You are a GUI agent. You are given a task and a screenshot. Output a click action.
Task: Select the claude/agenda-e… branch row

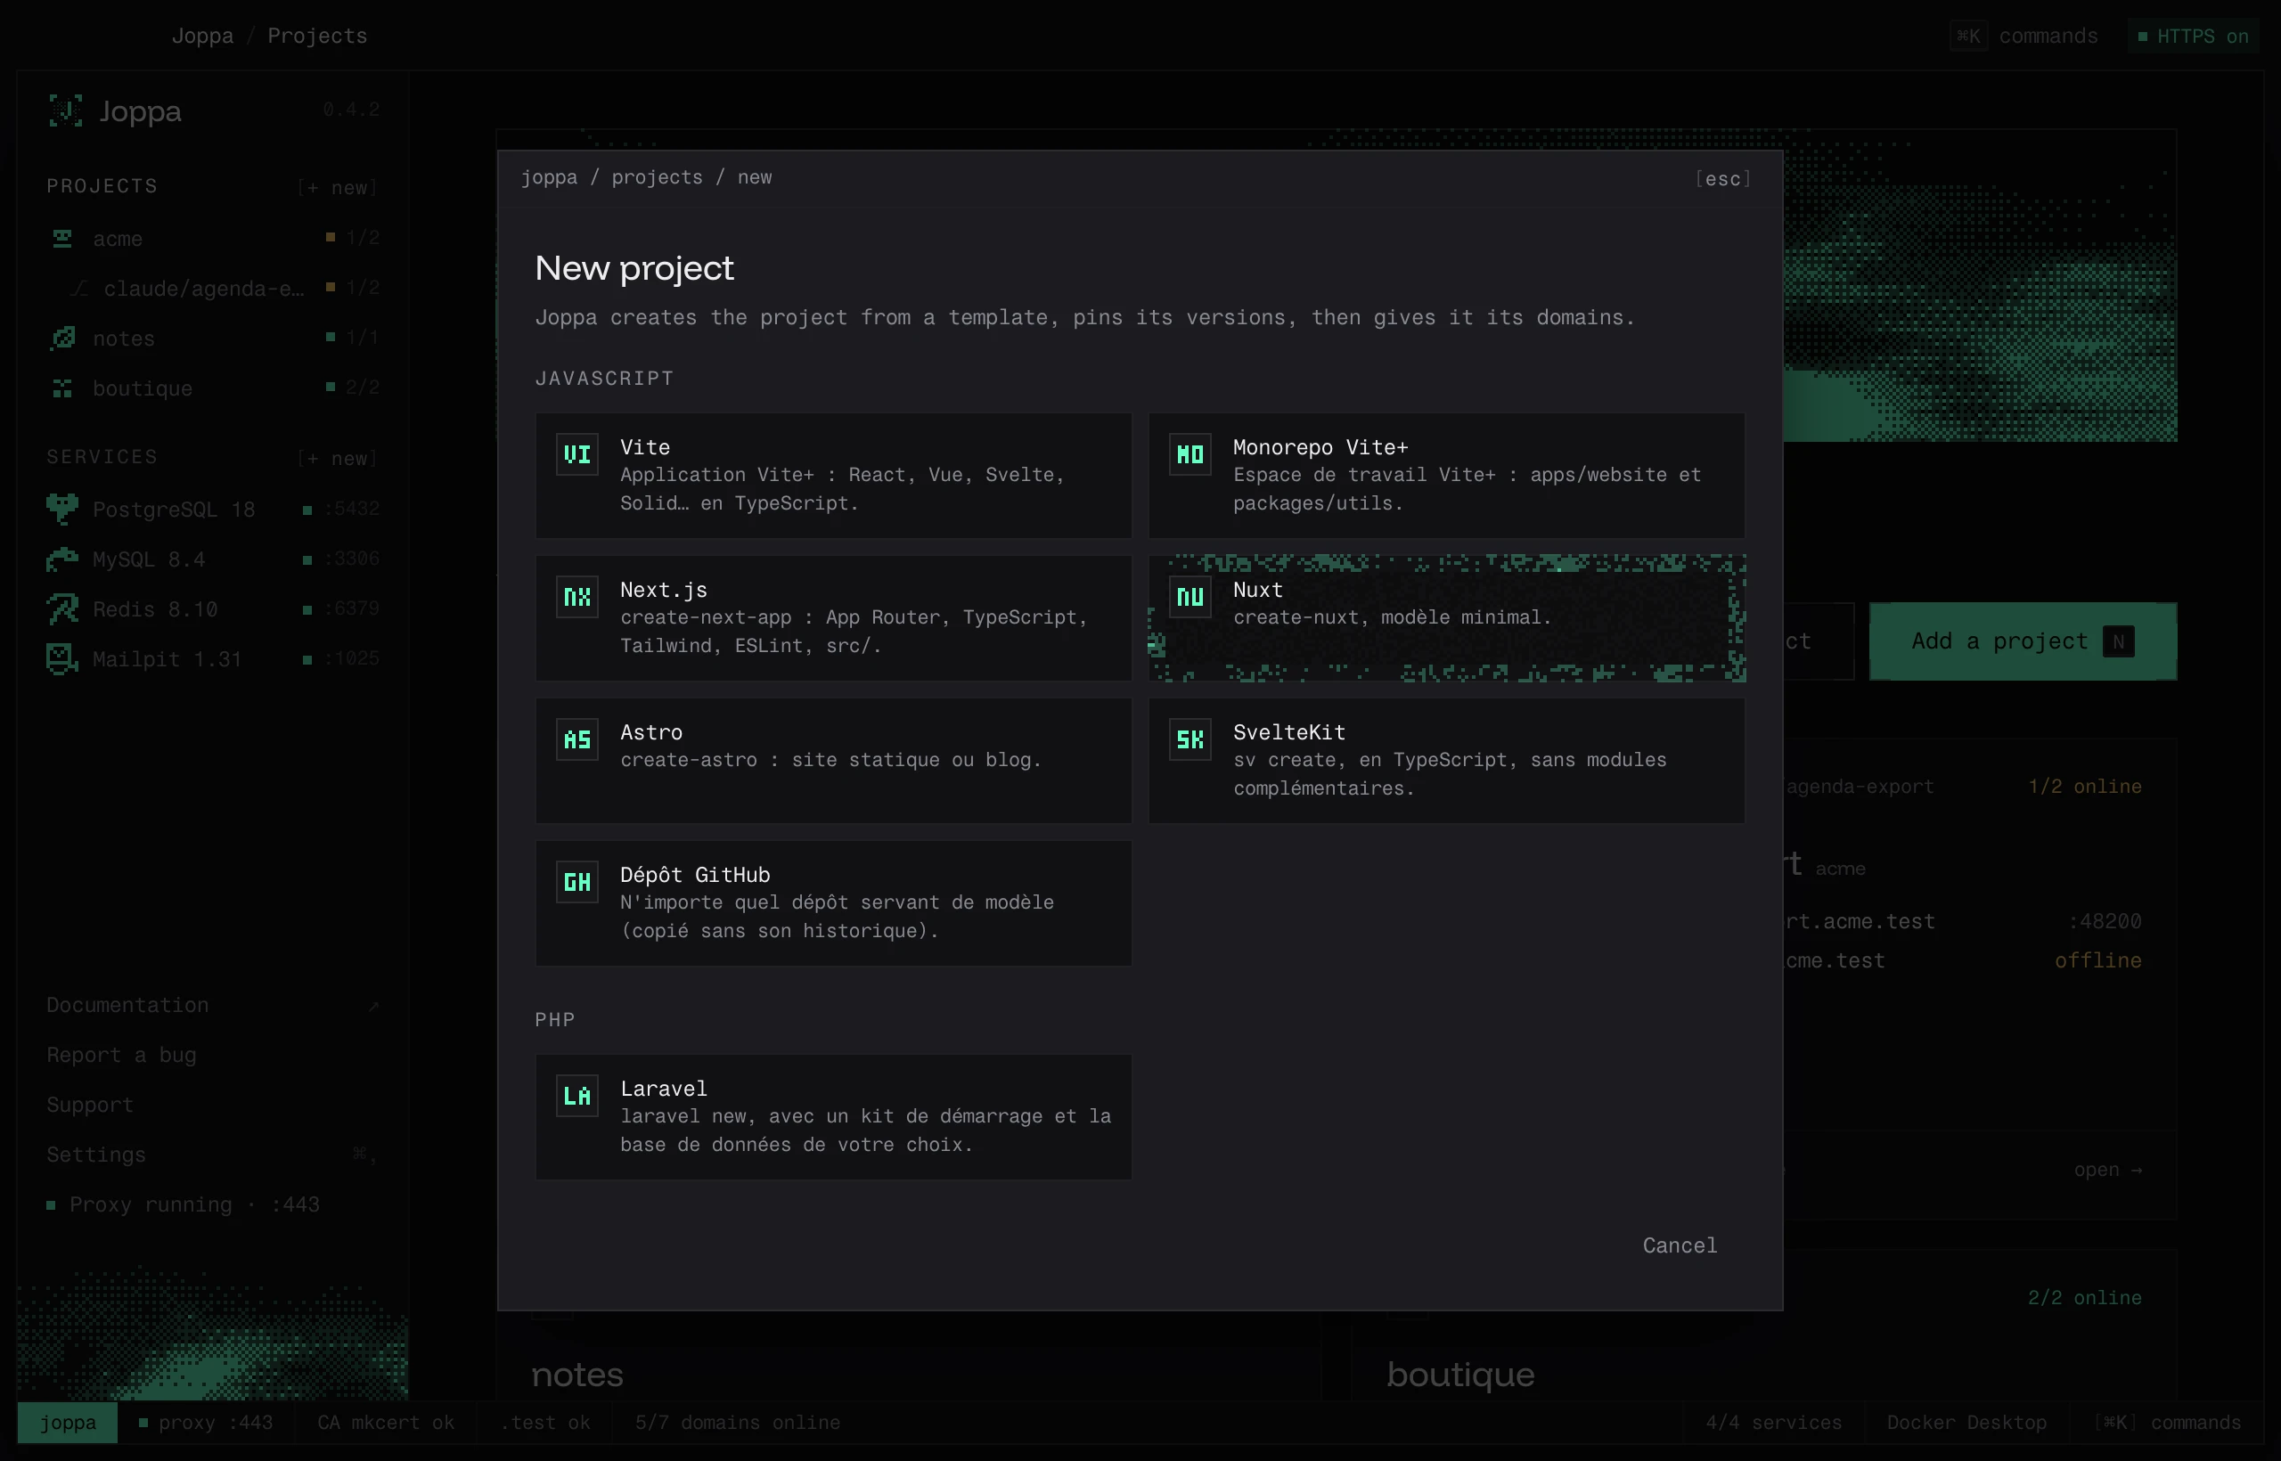pos(214,289)
